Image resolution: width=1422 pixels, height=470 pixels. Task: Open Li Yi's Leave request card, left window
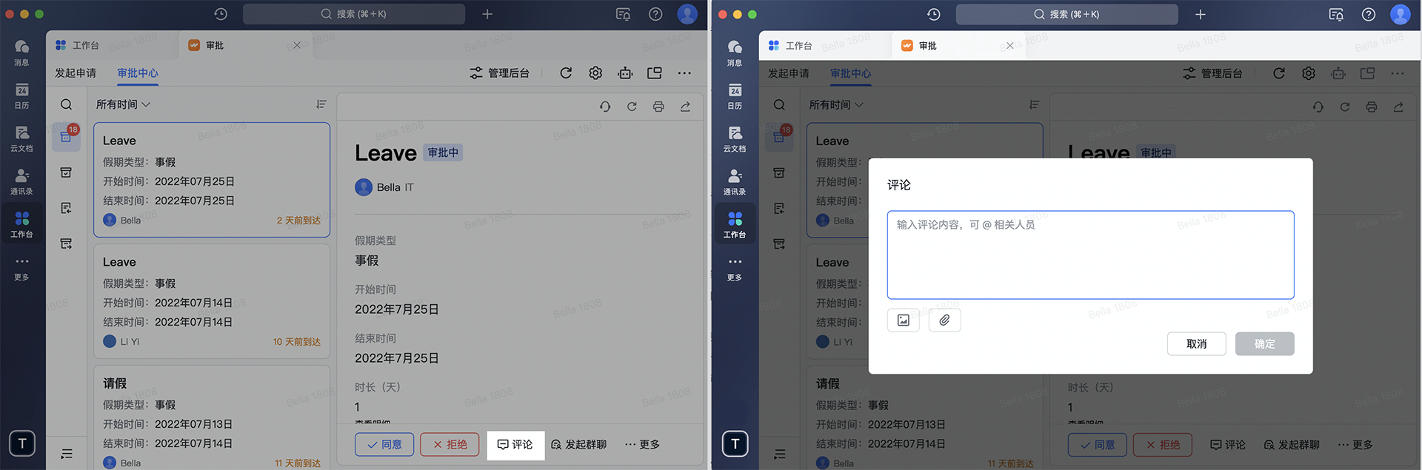[212, 301]
